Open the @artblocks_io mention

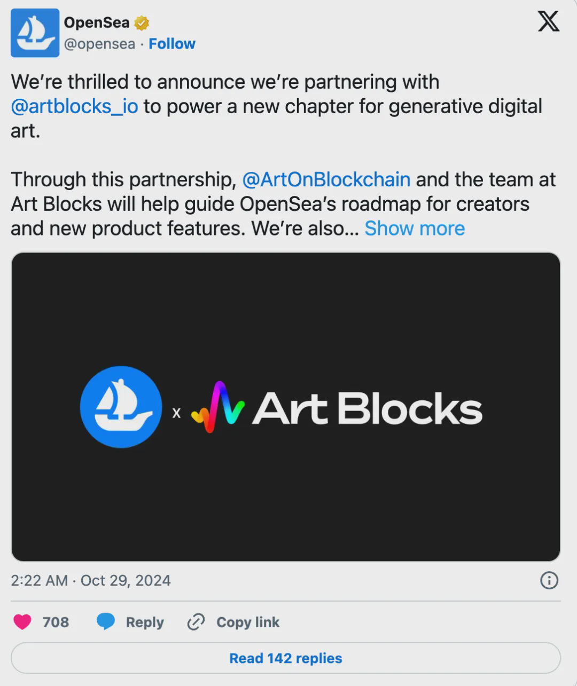(74, 106)
